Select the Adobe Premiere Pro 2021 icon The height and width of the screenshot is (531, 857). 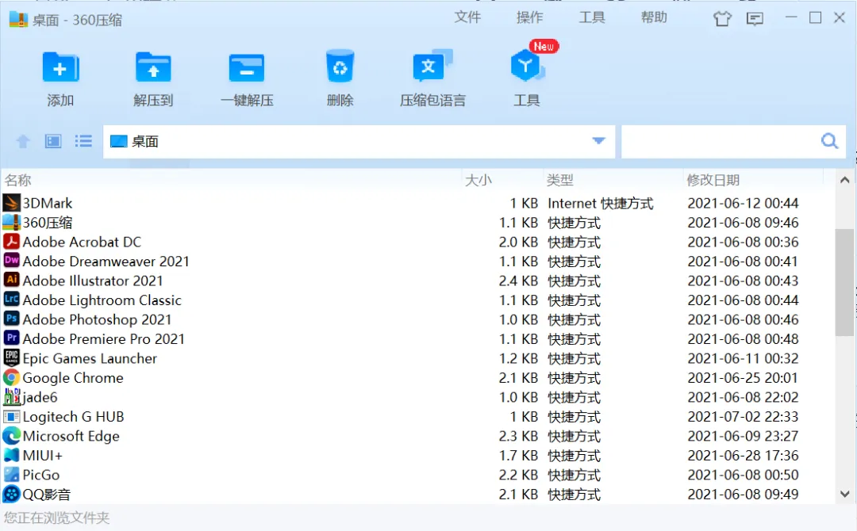coord(11,338)
